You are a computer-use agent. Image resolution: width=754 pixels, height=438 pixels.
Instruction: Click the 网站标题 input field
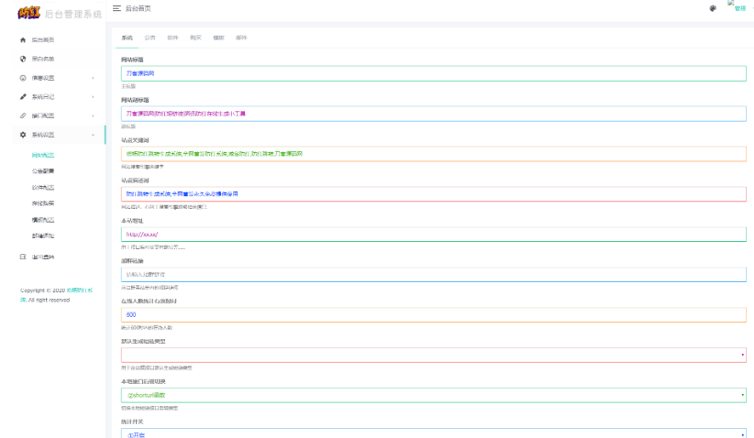433,73
